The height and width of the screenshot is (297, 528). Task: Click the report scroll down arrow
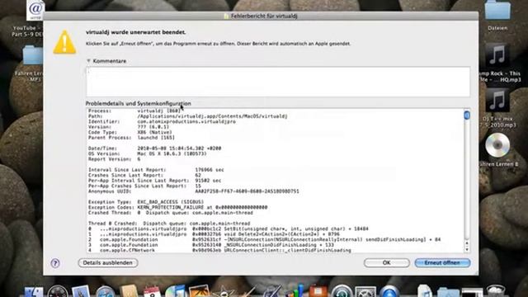467,249
